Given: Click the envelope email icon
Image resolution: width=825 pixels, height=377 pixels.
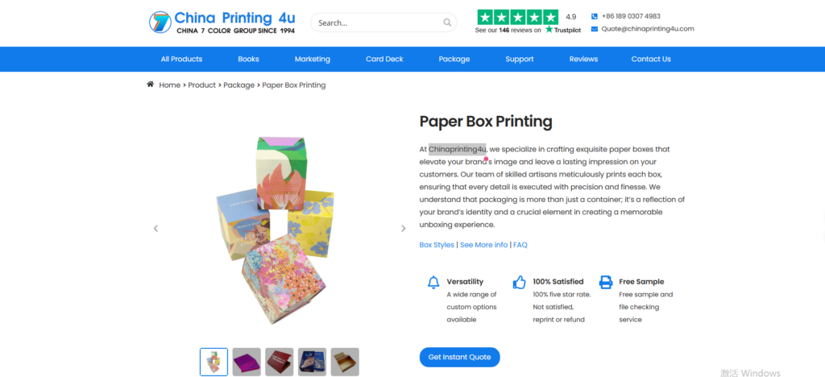Looking at the screenshot, I should 594,29.
